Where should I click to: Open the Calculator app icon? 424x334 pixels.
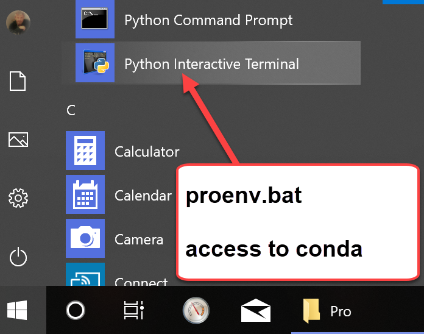pos(85,151)
